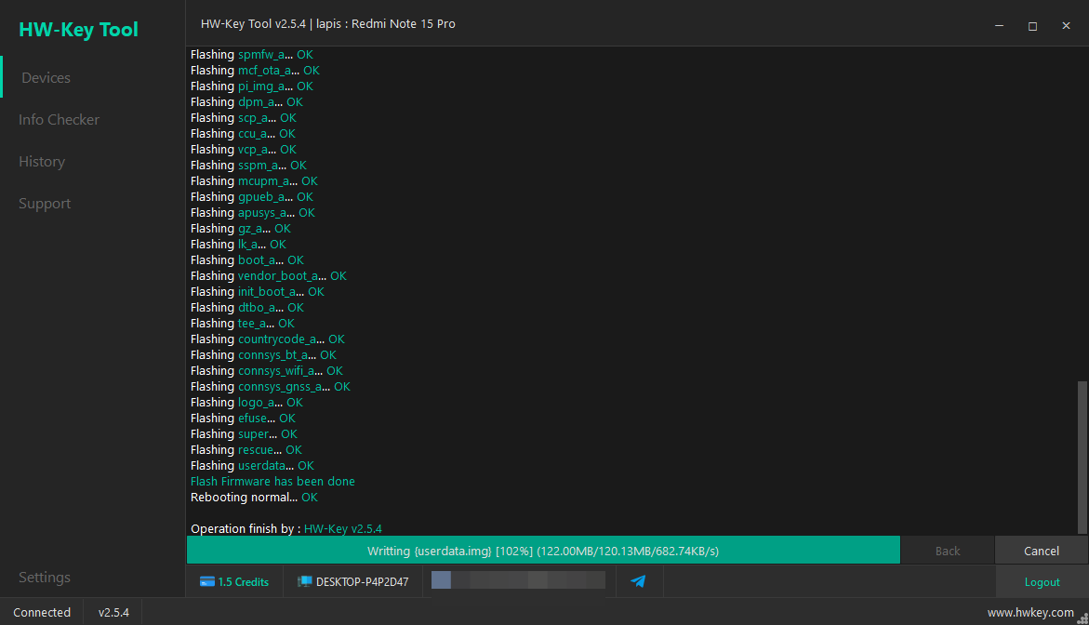This screenshot has width=1089, height=625.
Task: Select the 'Flashing sspm_a' log line
Action: point(248,166)
